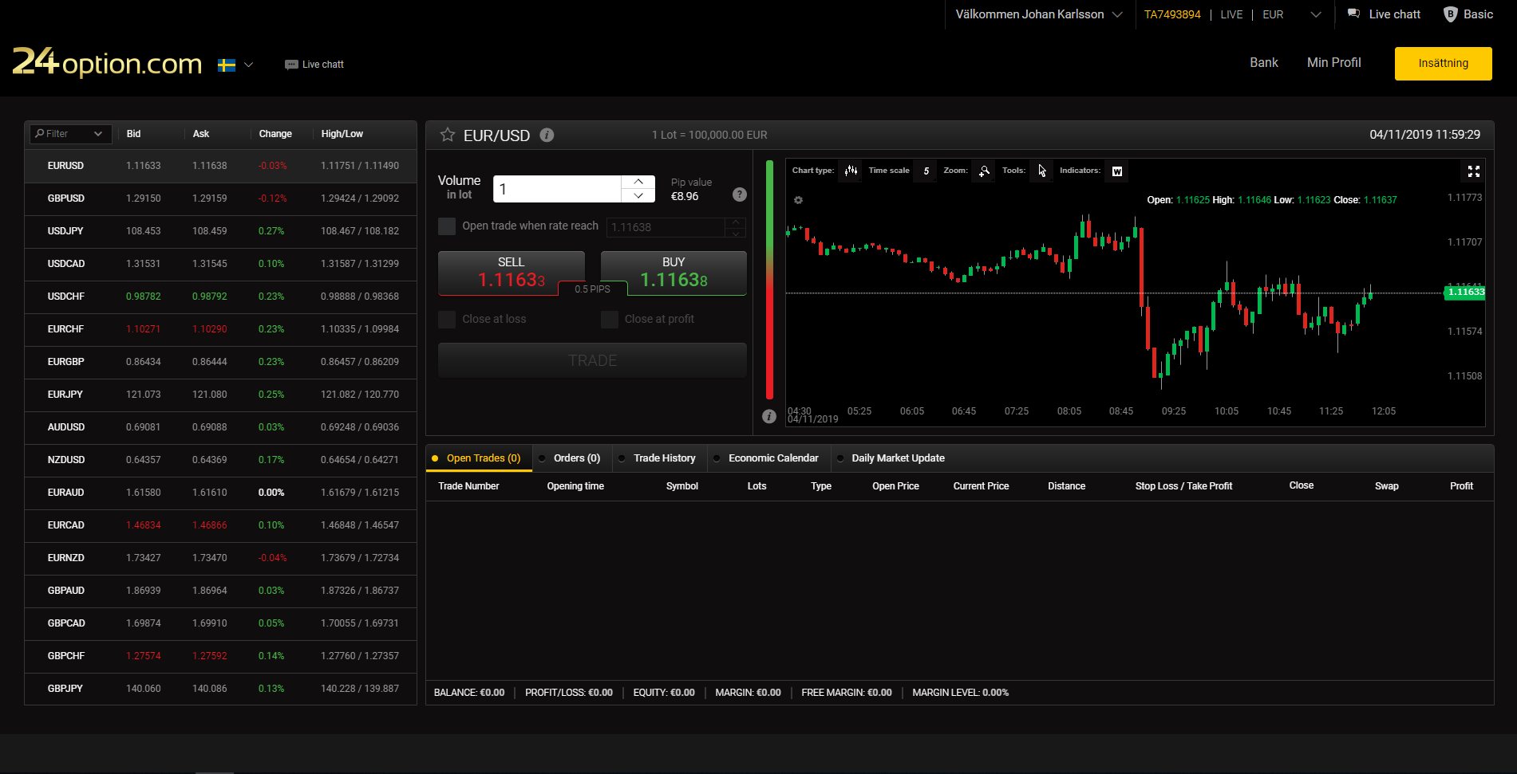Favorite EUR/USD with the star icon
Image resolution: width=1517 pixels, height=774 pixels.
[x=448, y=135]
